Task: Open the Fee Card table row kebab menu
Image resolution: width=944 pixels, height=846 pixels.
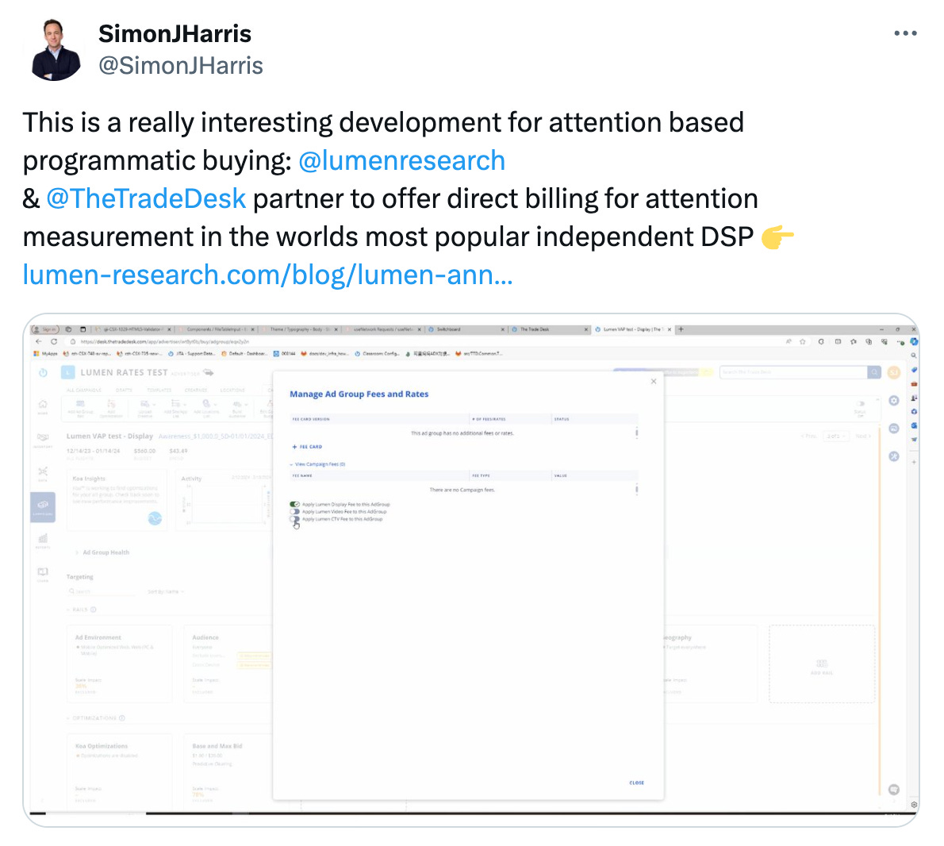Action: (636, 433)
